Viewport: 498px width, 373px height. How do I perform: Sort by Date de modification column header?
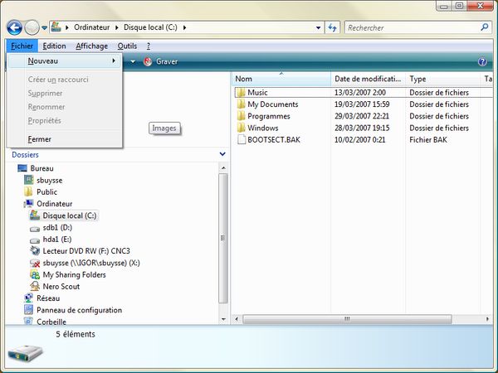tap(367, 79)
